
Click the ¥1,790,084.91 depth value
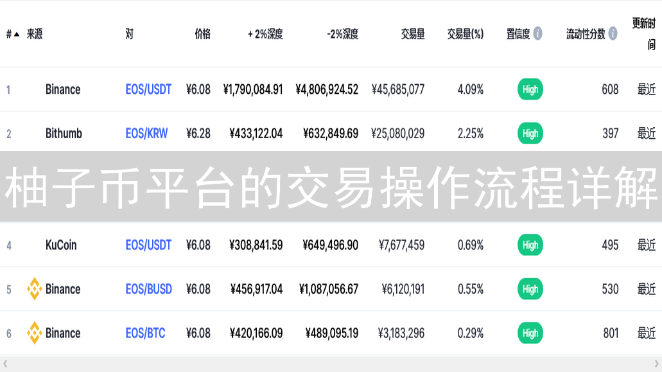pos(253,89)
